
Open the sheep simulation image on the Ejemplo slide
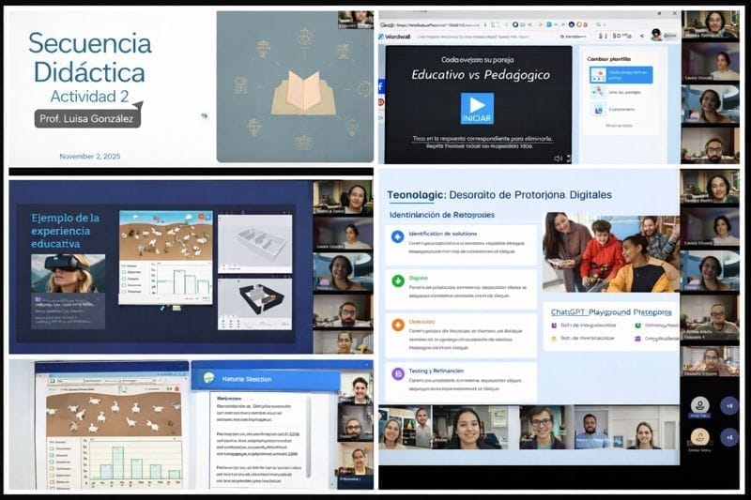(166, 235)
